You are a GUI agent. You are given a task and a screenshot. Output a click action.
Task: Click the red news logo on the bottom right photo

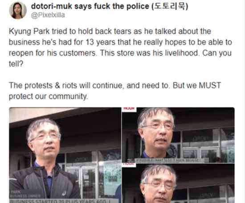[x=129, y=165]
